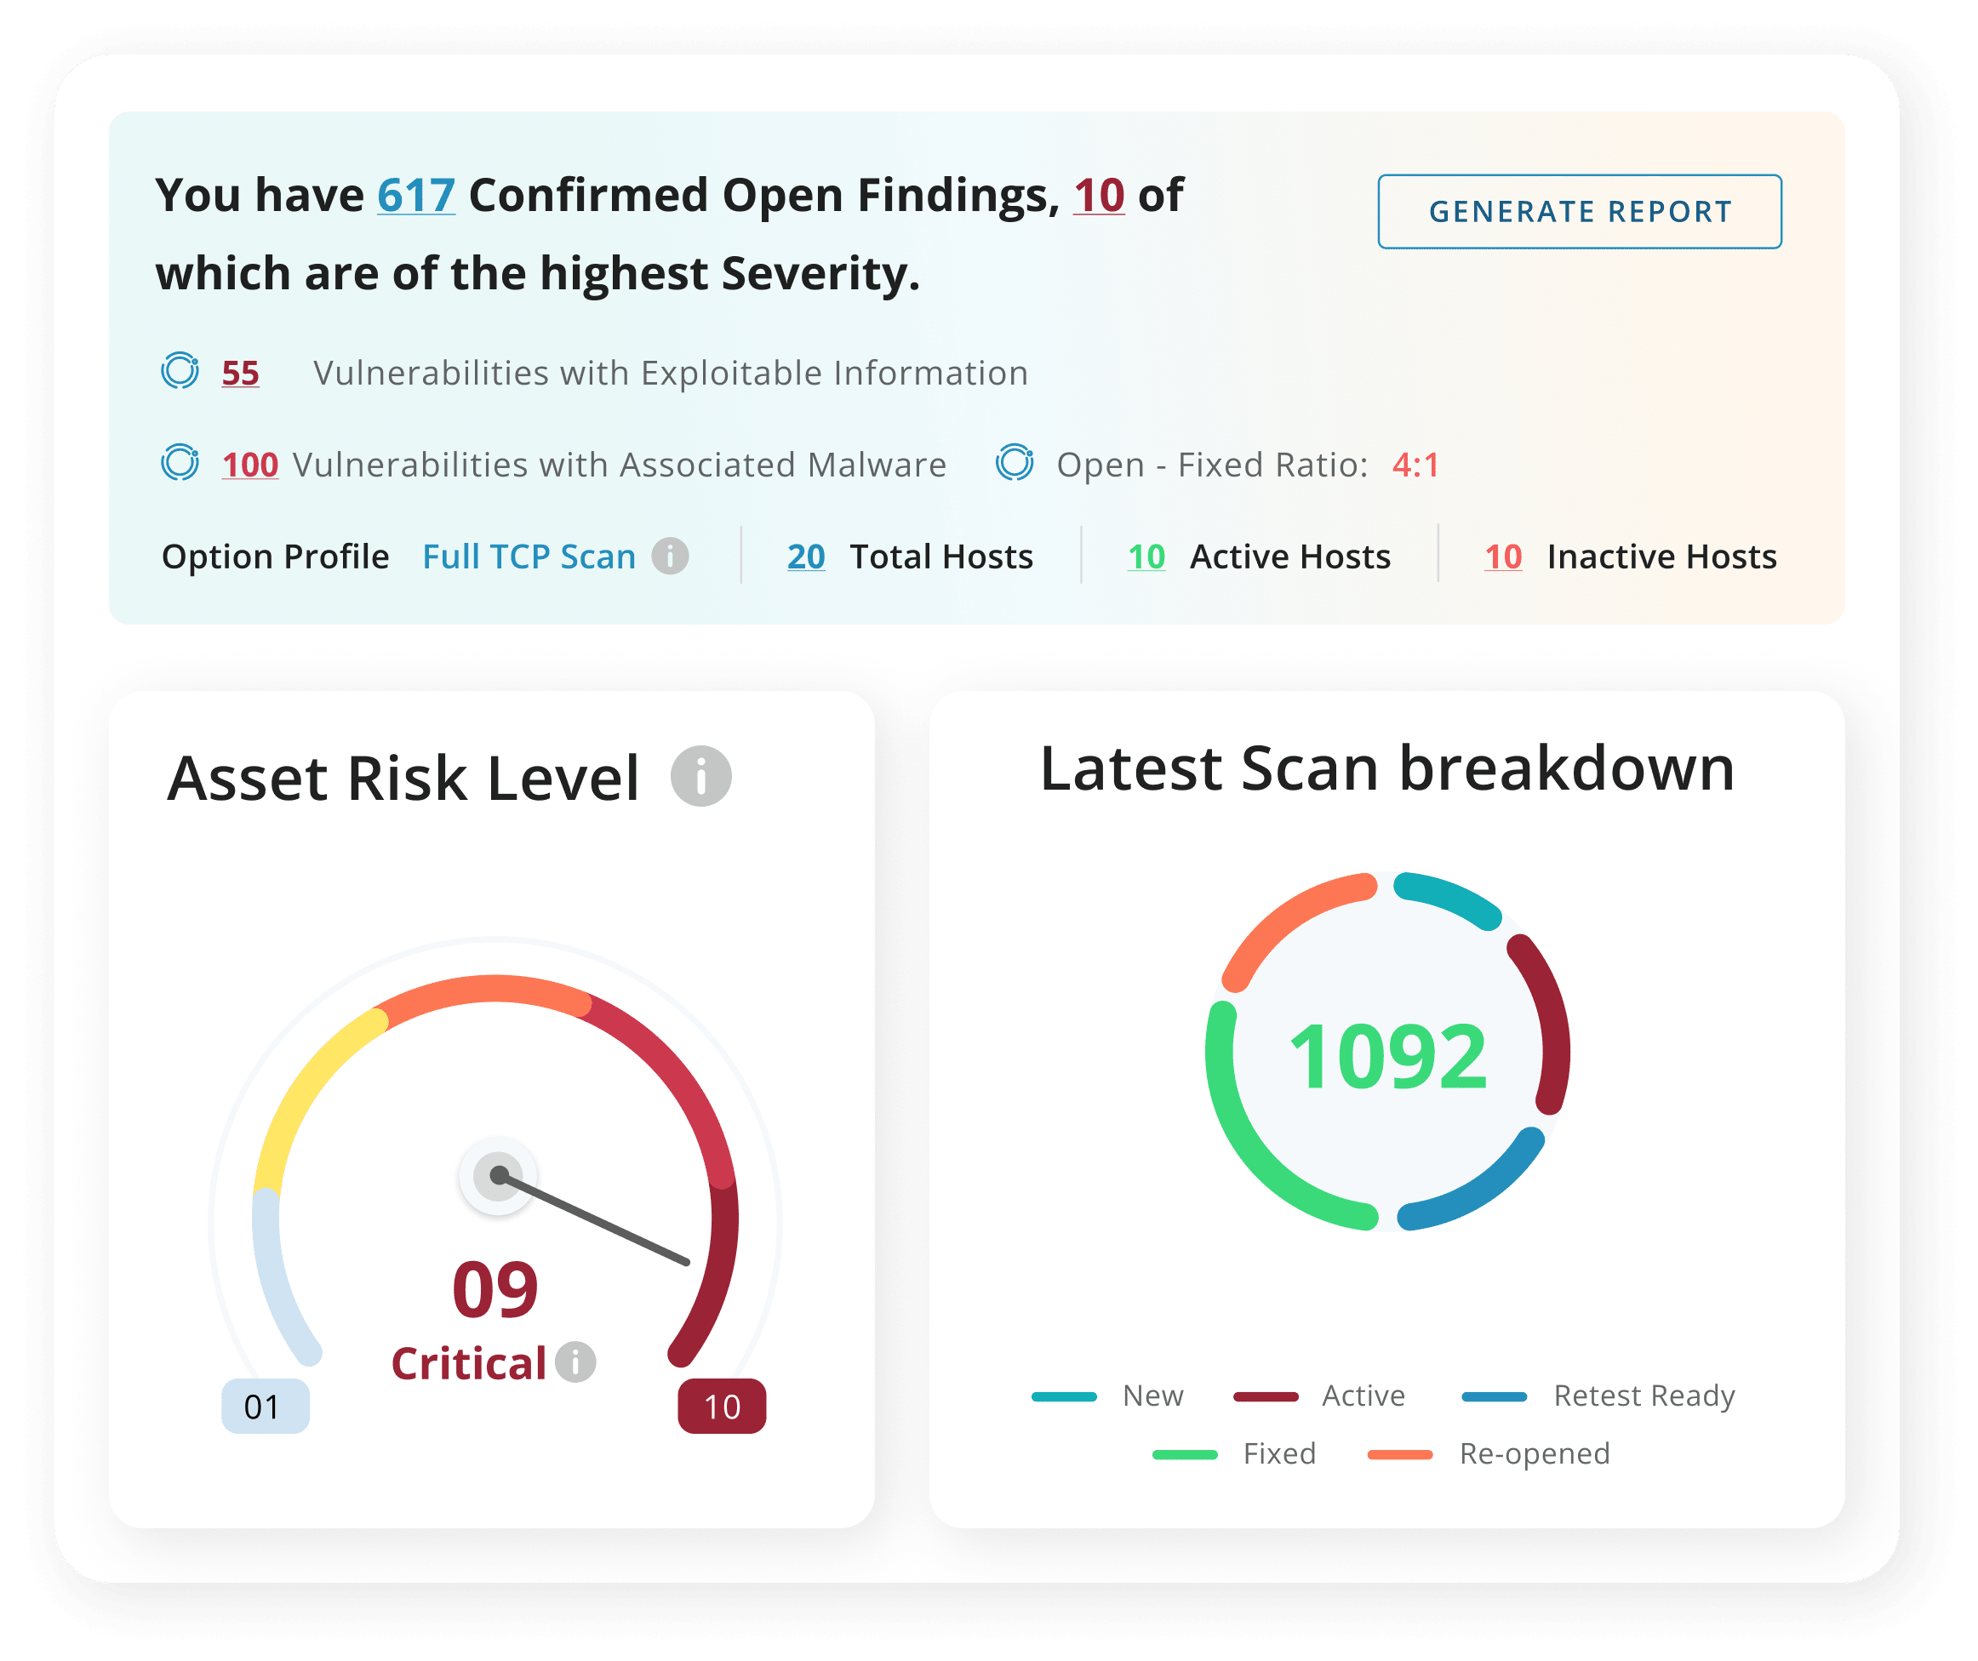Select the Retest Ready legend swatch
This screenshot has width=1978, height=1661.
click(1494, 1397)
